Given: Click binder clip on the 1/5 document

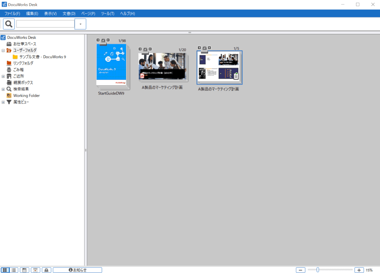Looking at the screenshot, I should pos(204,48).
